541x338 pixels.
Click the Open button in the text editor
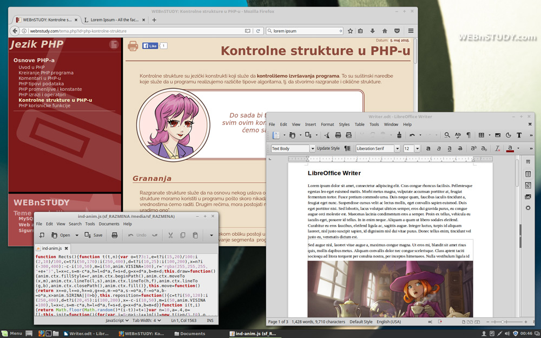(x=62, y=235)
